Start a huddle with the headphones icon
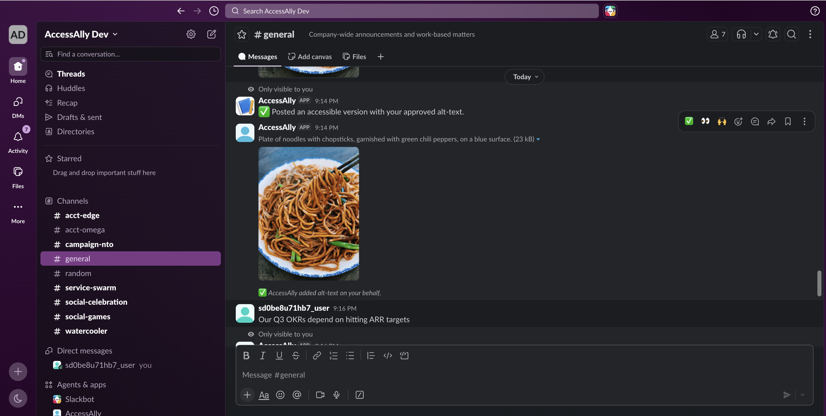This screenshot has width=826, height=416. [741, 34]
